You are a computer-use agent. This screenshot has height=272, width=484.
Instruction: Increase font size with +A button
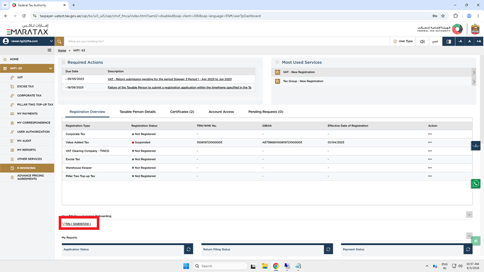[x=479, y=41]
